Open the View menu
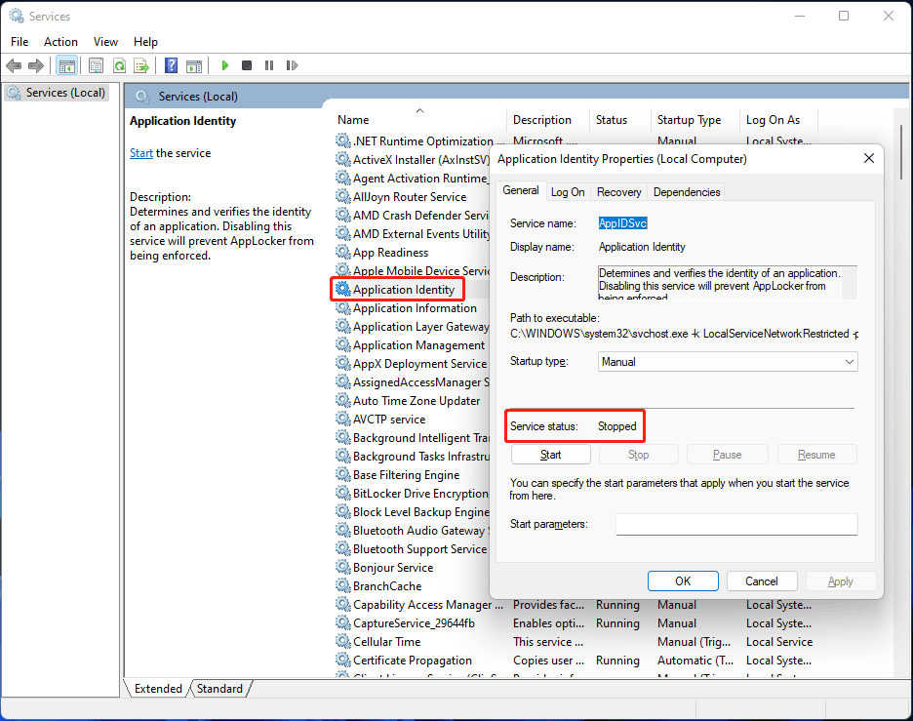 (105, 42)
